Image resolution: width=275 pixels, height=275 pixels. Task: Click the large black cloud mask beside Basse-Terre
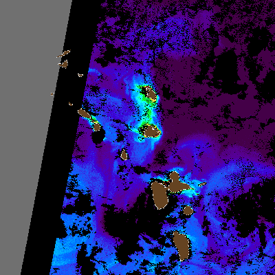pyautogui.click(x=129, y=213)
